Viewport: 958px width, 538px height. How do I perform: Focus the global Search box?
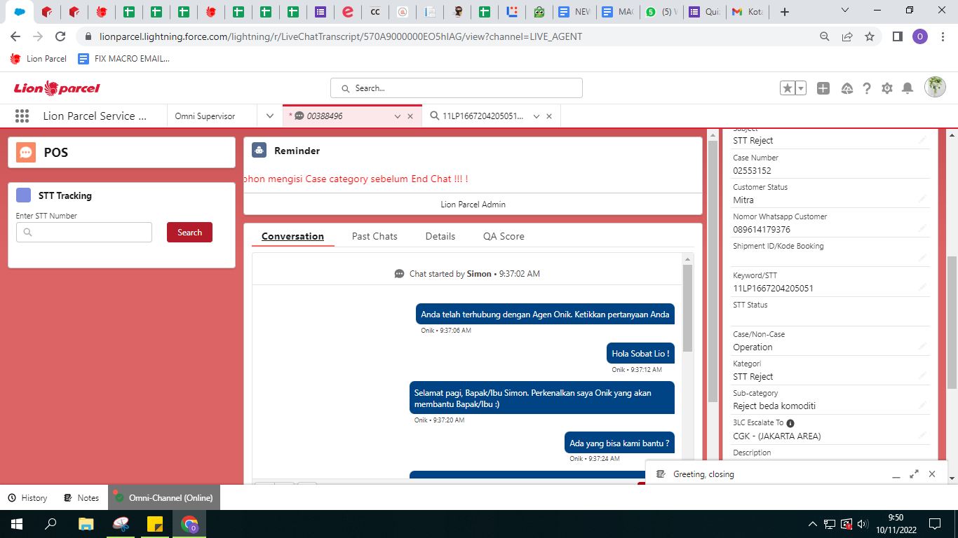(457, 88)
